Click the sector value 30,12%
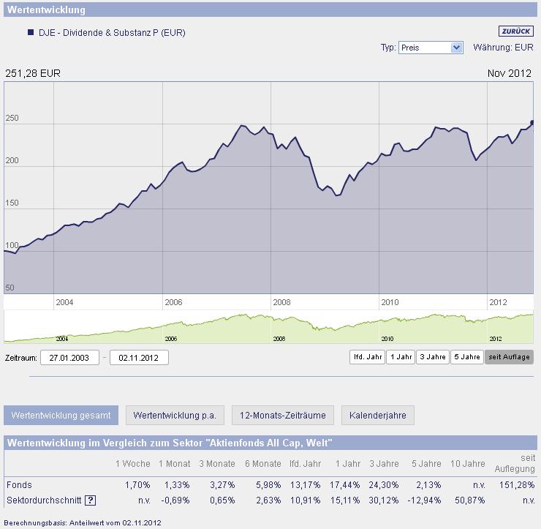 [384, 500]
